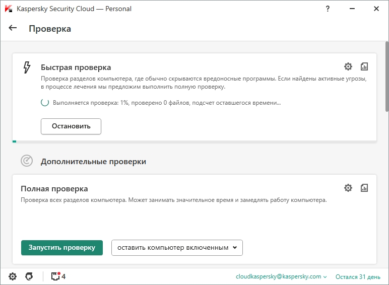Open notifications icon showing 4
This screenshot has width=389, height=285.
(58, 276)
